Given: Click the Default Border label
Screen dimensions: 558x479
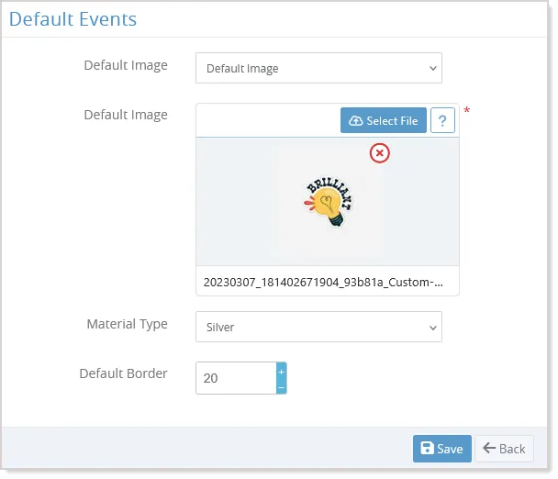Looking at the screenshot, I should (123, 373).
